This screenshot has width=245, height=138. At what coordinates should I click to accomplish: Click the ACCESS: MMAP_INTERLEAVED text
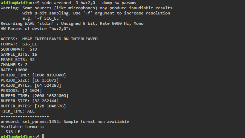[31, 39]
